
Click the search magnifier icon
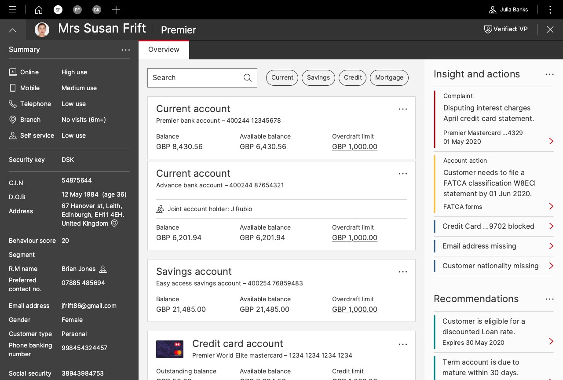[x=248, y=78]
